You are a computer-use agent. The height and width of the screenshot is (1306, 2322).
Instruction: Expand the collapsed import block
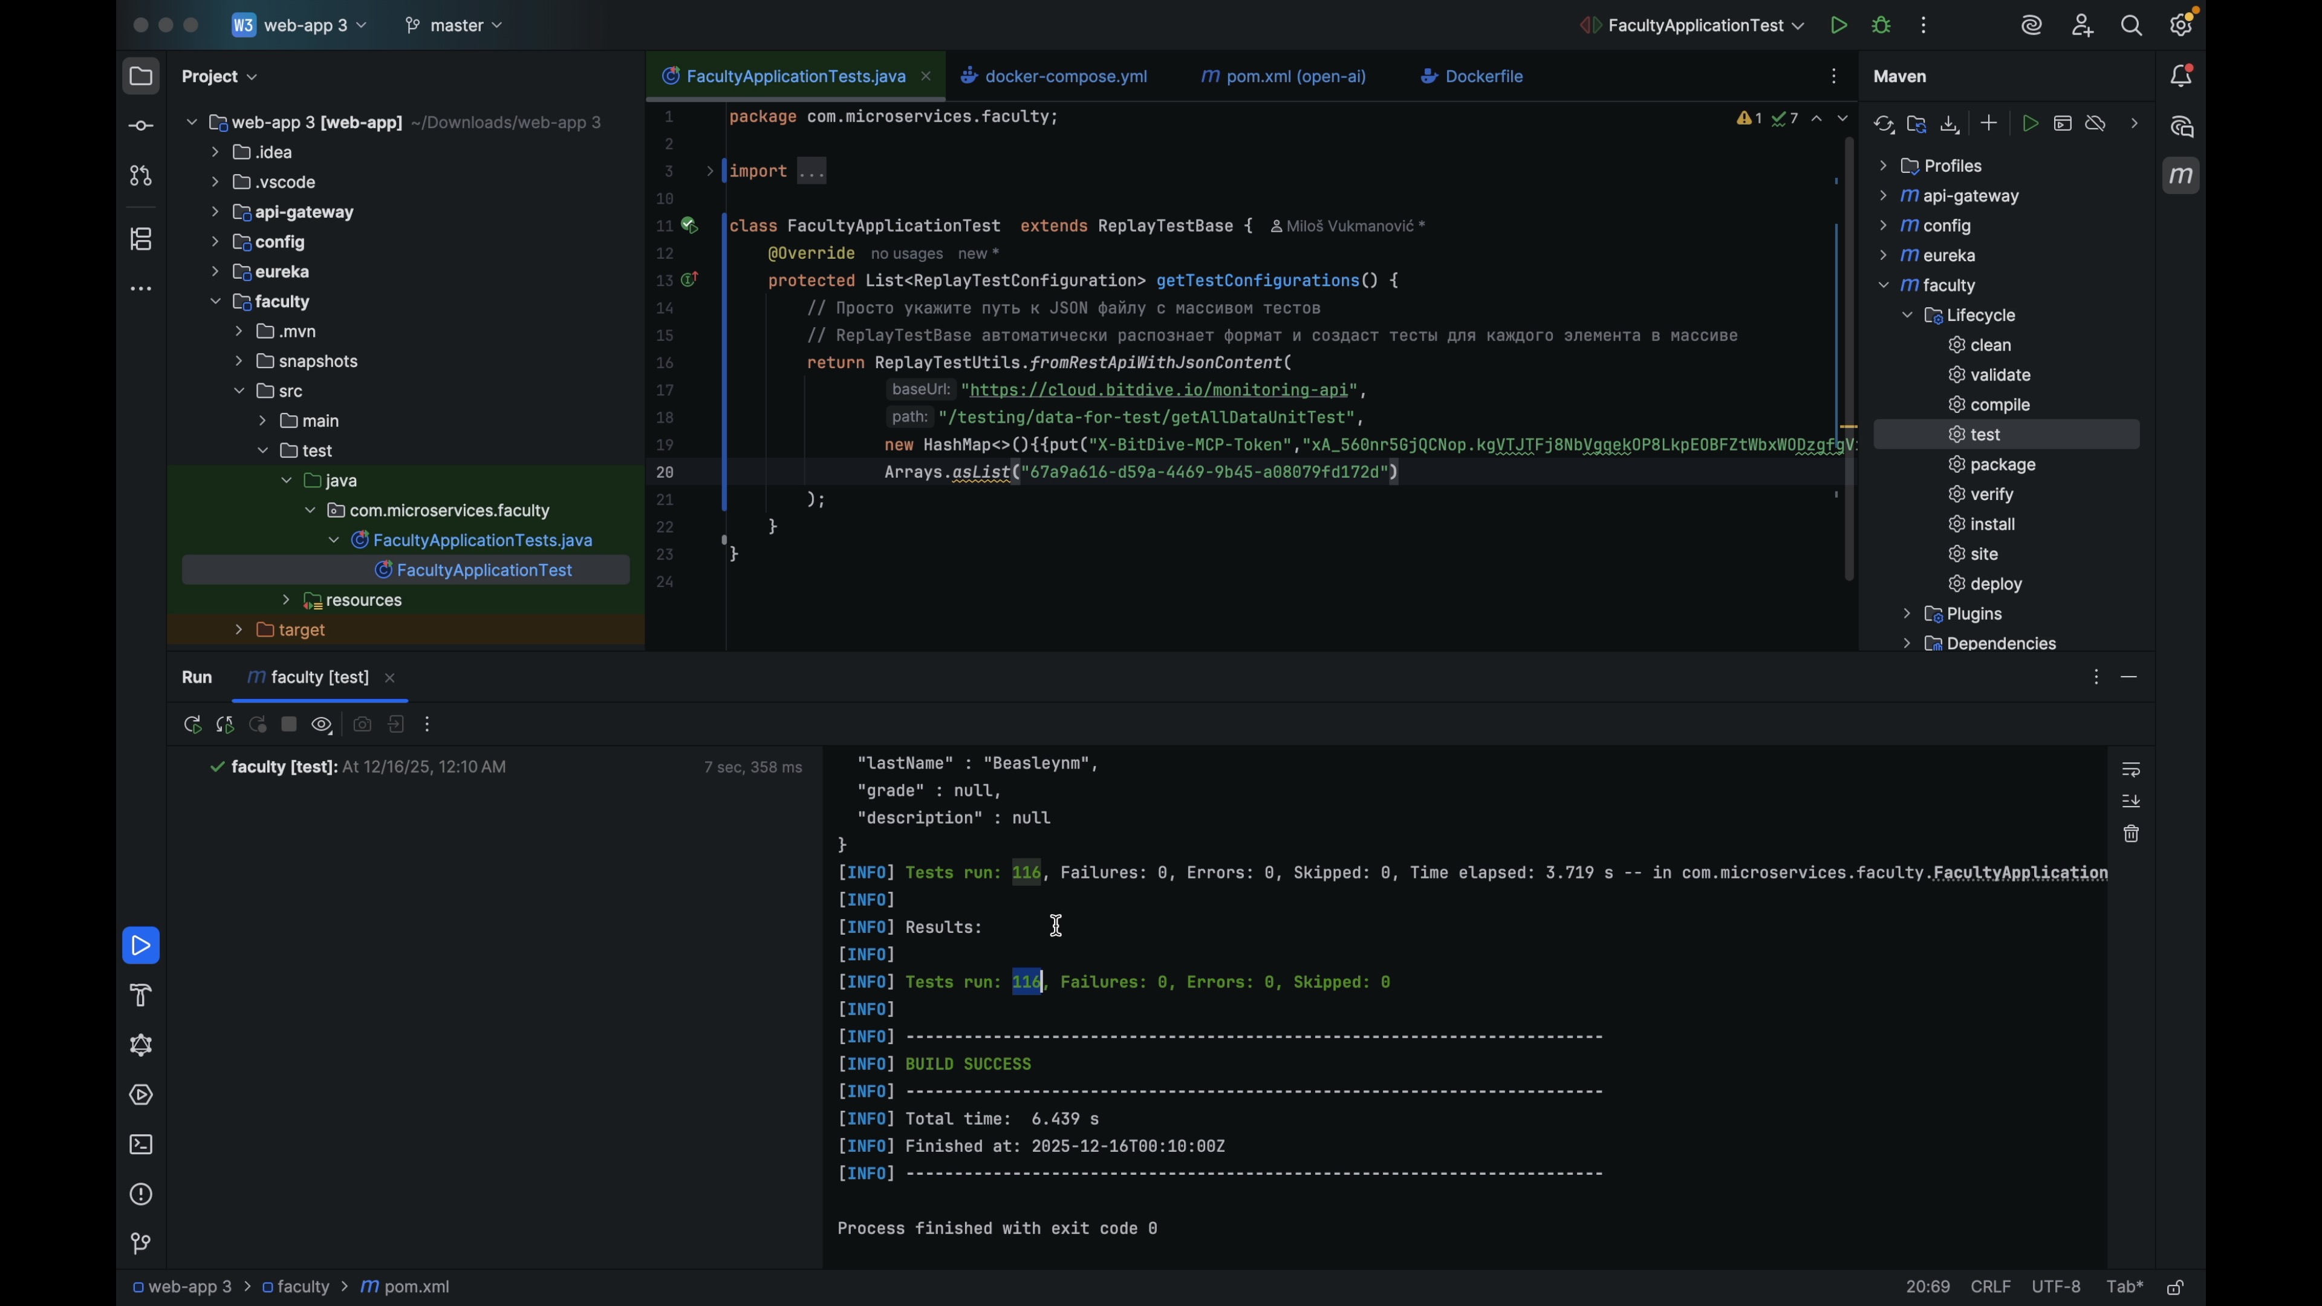pyautogui.click(x=709, y=171)
